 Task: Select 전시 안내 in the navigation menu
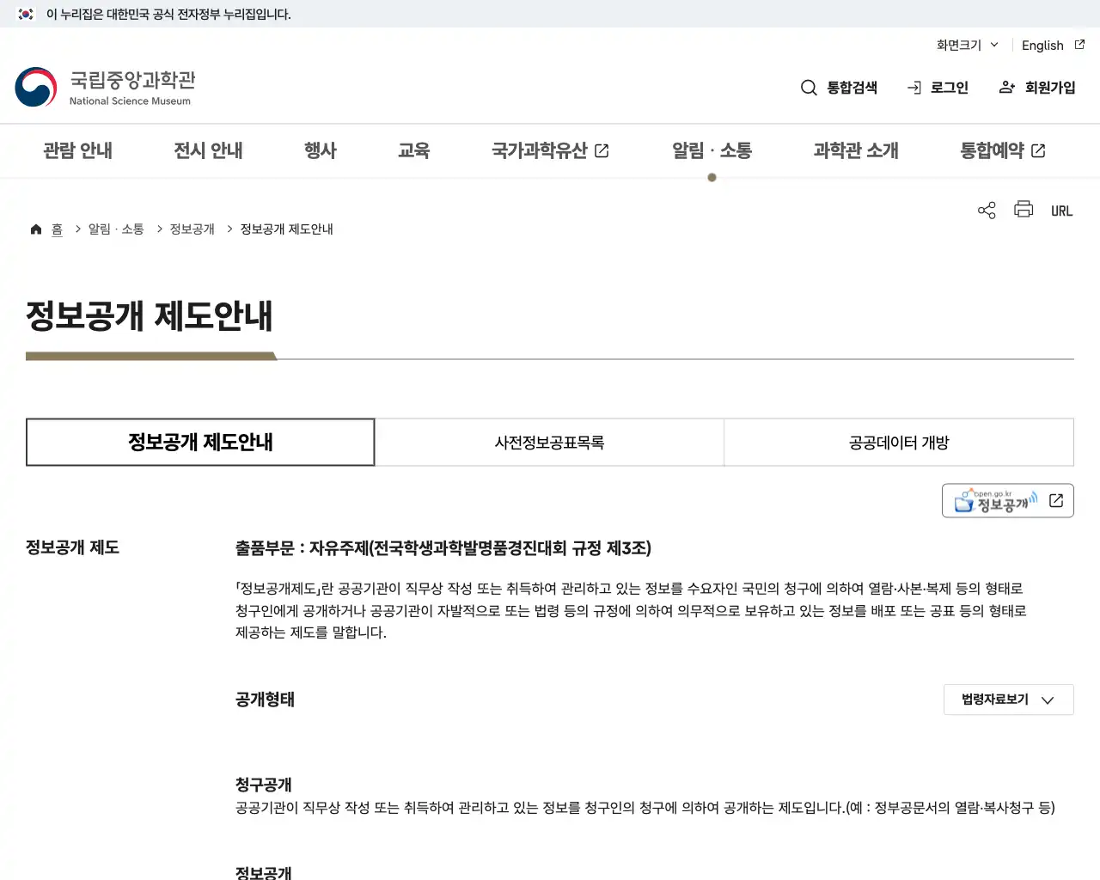coord(208,150)
